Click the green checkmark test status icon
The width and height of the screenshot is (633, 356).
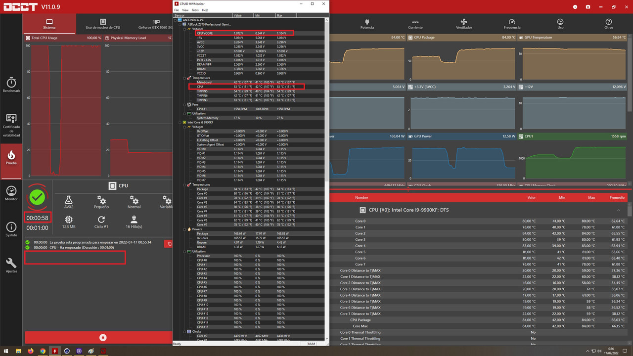[x=37, y=197]
